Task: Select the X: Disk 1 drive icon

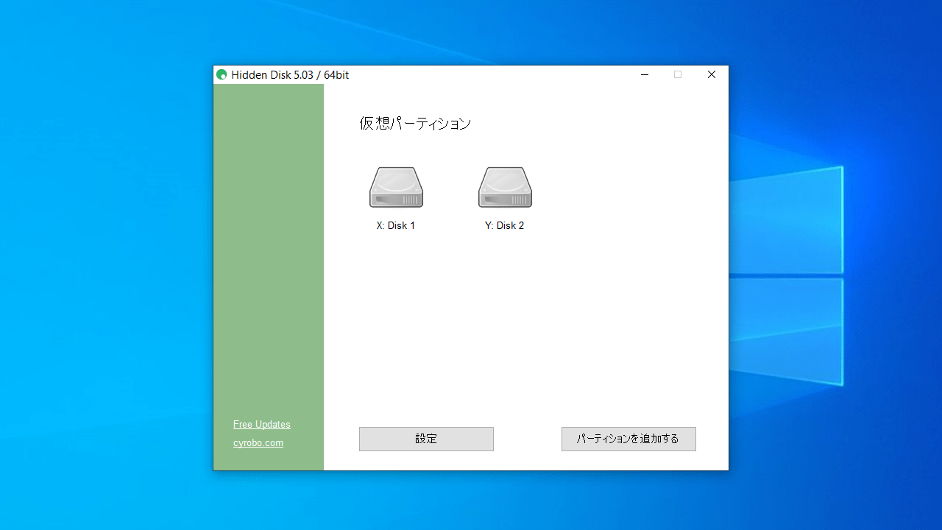Action: 396,188
